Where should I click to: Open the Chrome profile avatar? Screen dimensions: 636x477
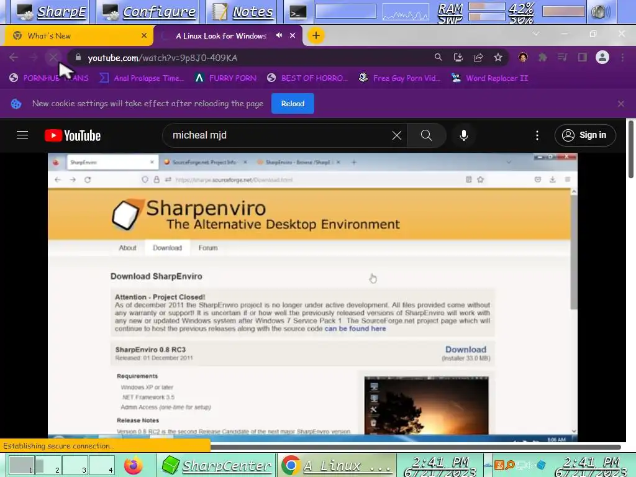click(602, 57)
